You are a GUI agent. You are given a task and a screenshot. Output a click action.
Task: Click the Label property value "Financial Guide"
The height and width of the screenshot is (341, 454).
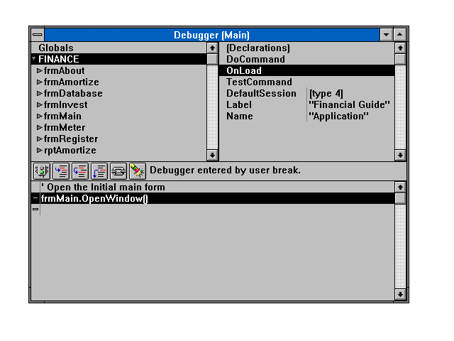pos(349,105)
